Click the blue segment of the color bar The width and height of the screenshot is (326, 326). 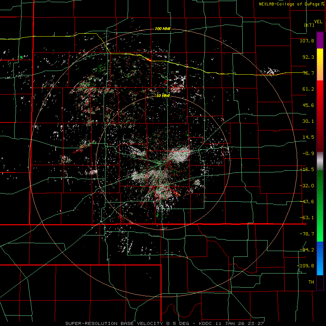[320, 258]
